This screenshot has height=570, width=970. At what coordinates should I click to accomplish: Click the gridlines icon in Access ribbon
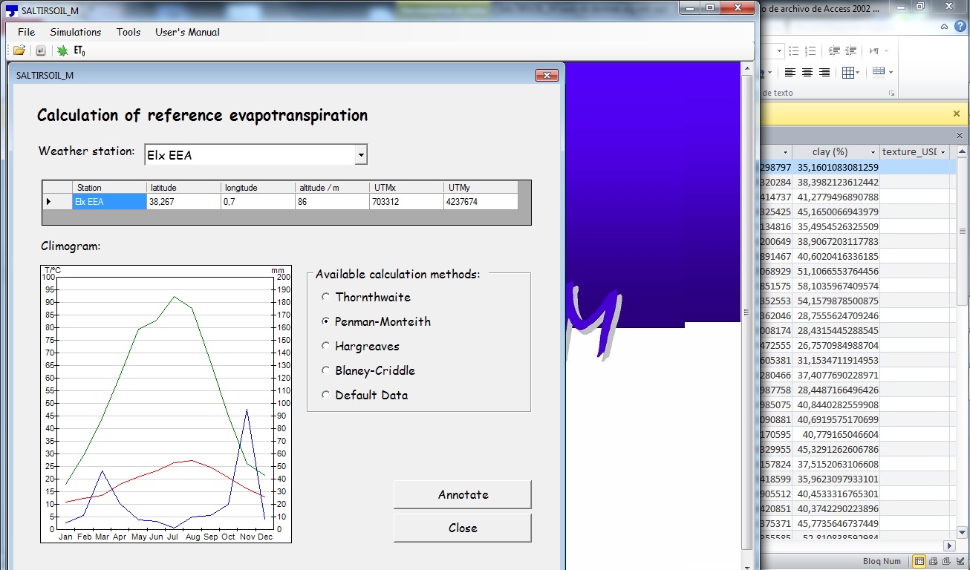tap(847, 72)
